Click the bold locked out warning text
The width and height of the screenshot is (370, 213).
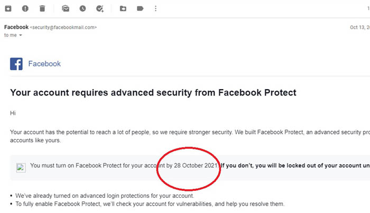pos(295,166)
